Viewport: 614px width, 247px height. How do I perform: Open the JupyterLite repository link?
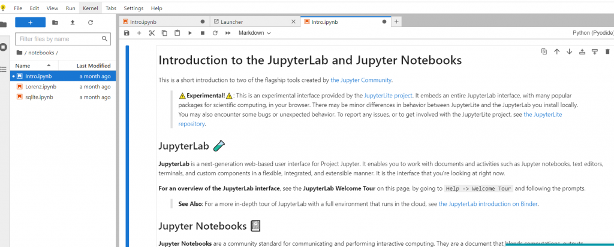point(371,119)
